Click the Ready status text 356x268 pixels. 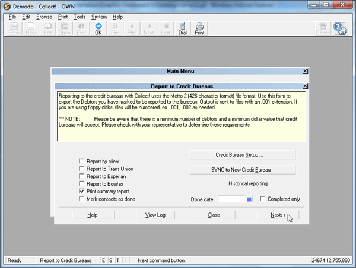[x=14, y=260]
